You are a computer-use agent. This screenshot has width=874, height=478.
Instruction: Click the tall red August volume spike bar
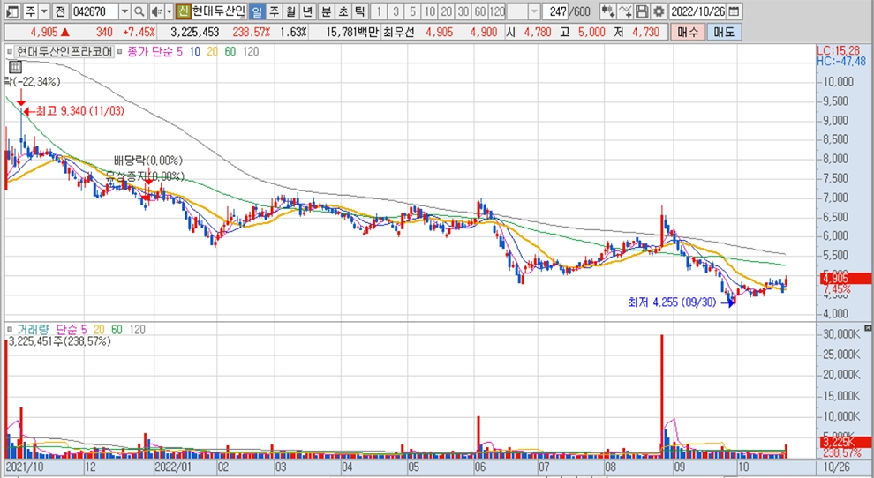[661, 396]
